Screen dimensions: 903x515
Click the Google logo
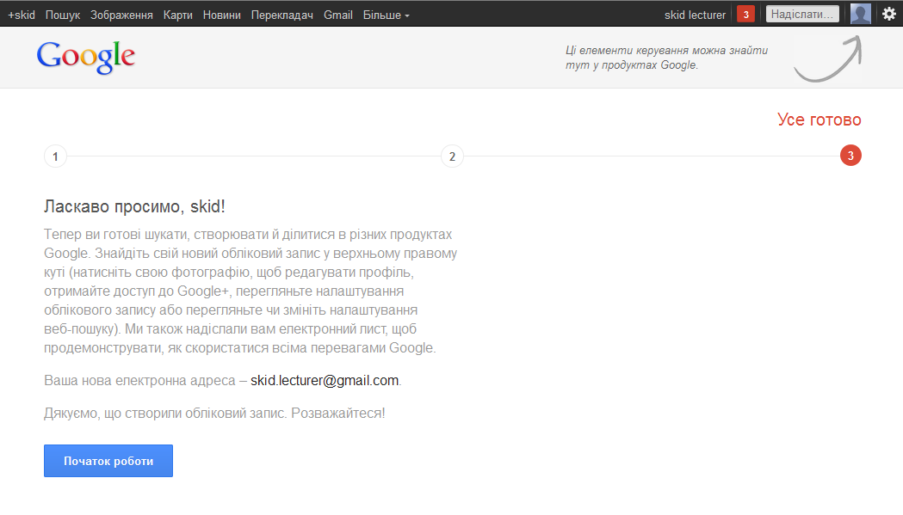pyautogui.click(x=86, y=57)
